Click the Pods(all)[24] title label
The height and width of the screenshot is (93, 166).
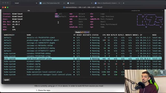point(82,32)
